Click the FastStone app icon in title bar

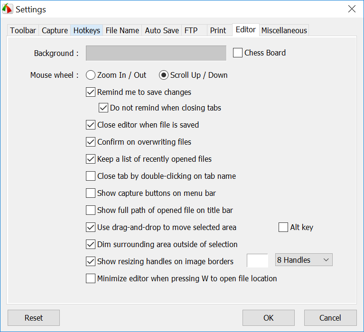pyautogui.click(x=8, y=9)
